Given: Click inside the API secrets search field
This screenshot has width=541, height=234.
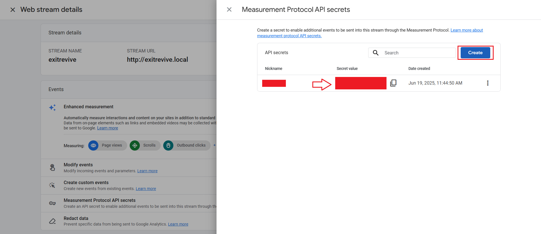Looking at the screenshot, I should point(414,52).
